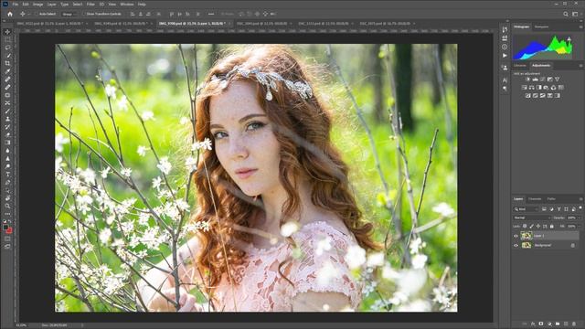Select the Horizontal Type tool
585x329 pixels.
(7, 175)
